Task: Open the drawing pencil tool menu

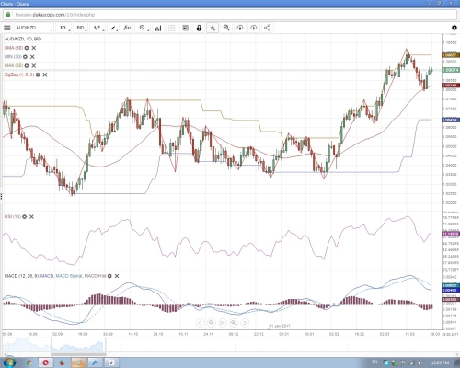Action: (114, 28)
